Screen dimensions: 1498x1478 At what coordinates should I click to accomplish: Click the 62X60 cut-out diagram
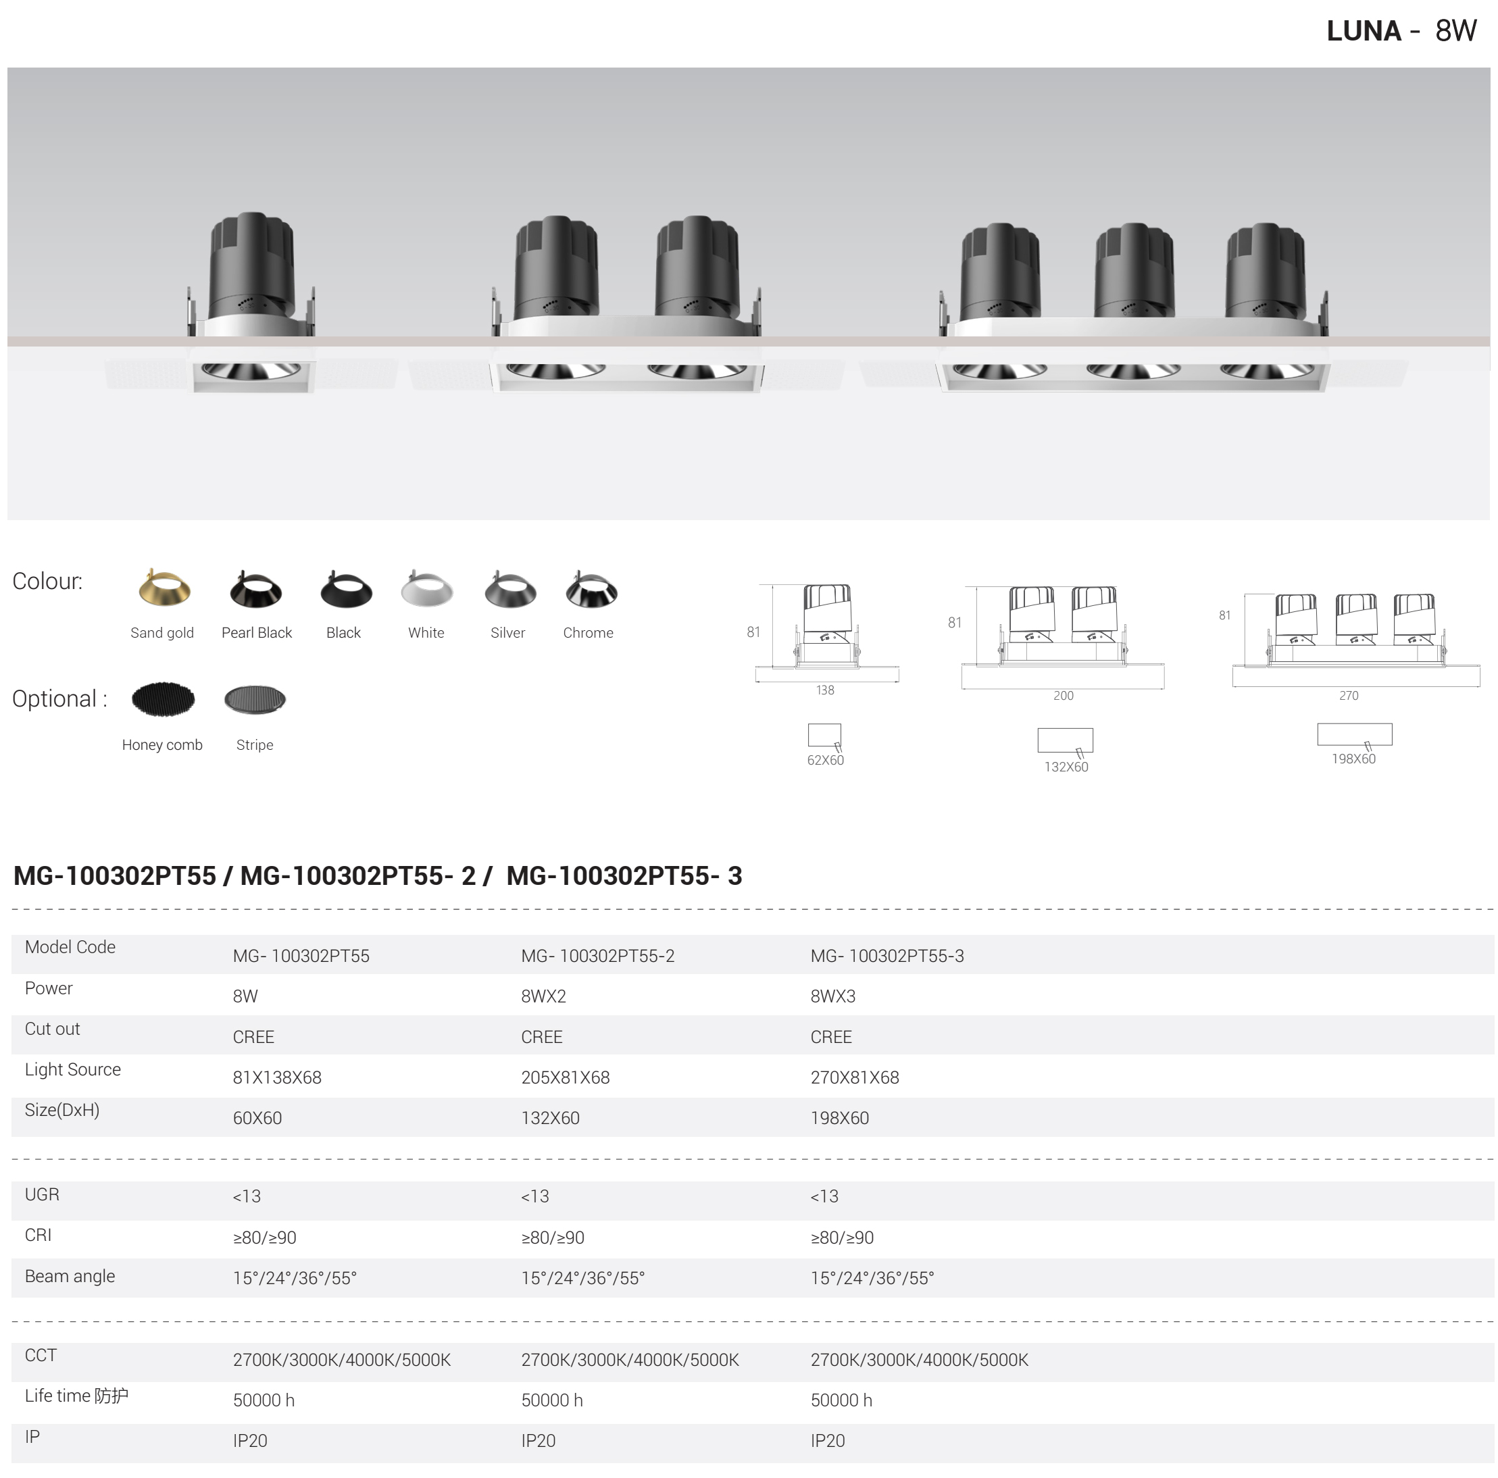click(x=824, y=735)
